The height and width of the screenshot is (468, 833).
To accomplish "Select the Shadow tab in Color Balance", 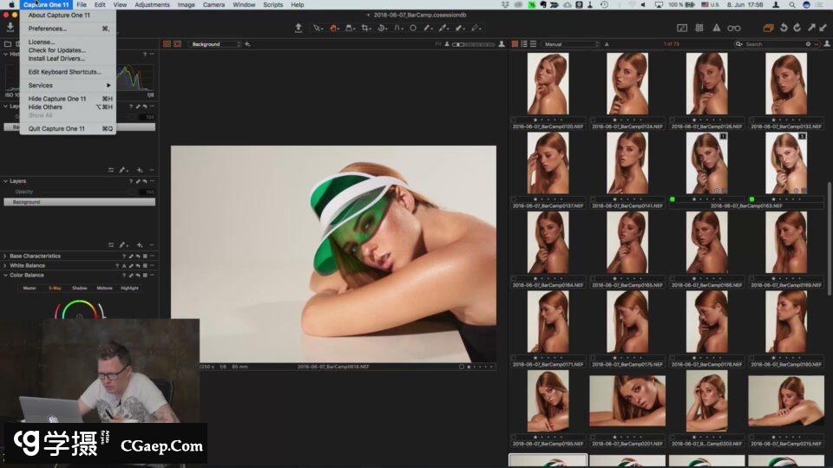I will coord(79,288).
